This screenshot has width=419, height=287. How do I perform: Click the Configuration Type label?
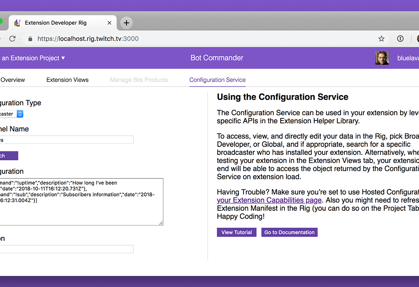tap(20, 103)
